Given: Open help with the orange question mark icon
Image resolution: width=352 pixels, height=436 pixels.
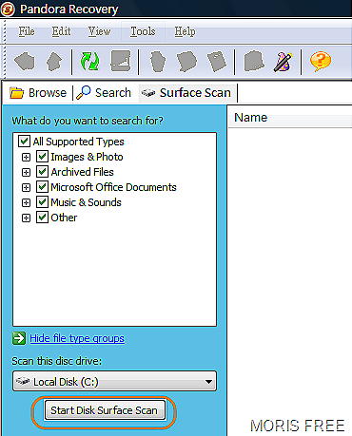Looking at the screenshot, I should (321, 62).
